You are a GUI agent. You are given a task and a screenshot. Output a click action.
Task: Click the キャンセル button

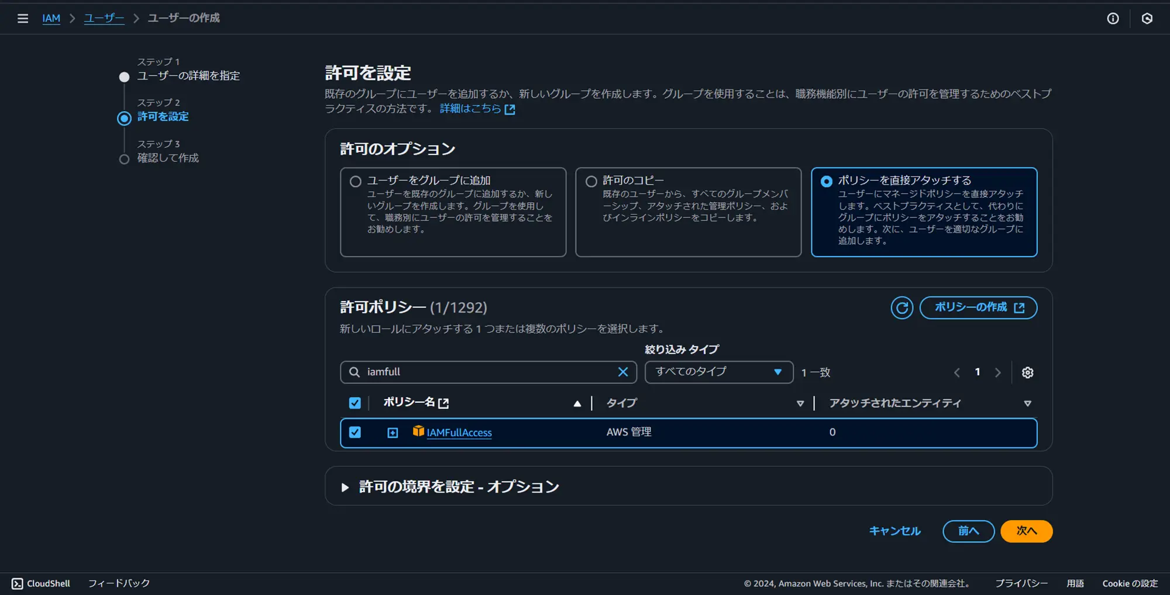click(894, 531)
